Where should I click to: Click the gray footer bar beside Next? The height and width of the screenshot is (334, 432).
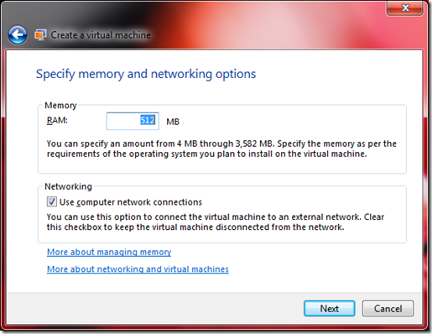pyautogui.click(x=155, y=309)
